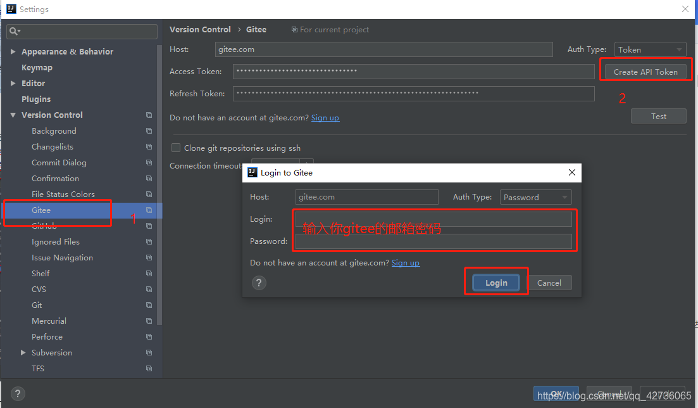Open Commit Dialog settings page
The width and height of the screenshot is (698, 408).
[x=59, y=163]
